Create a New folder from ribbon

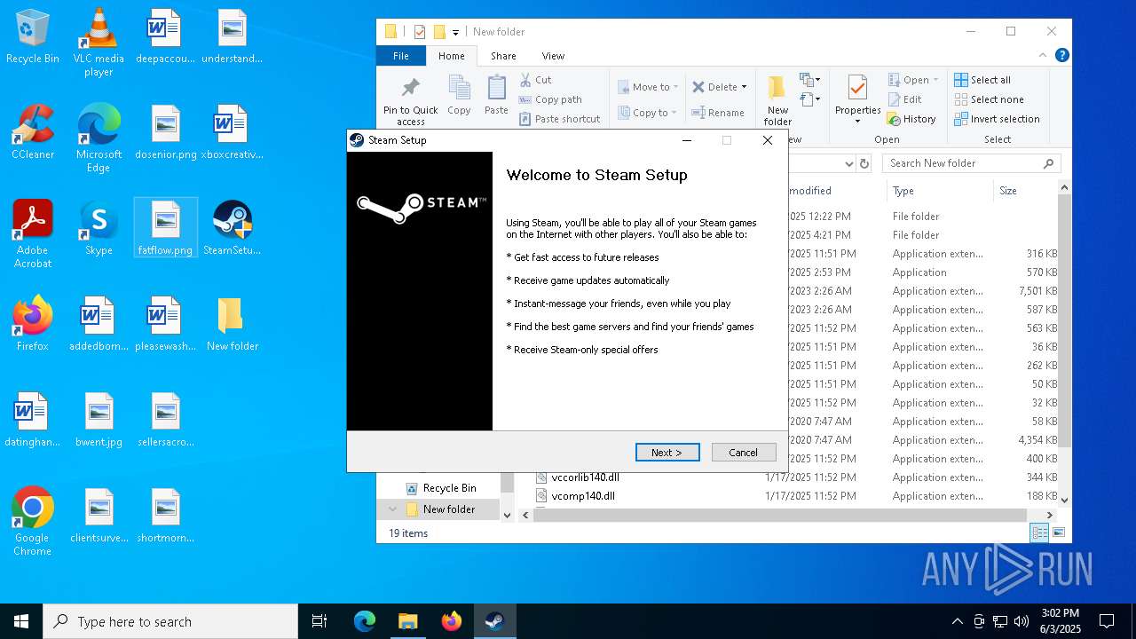click(777, 100)
